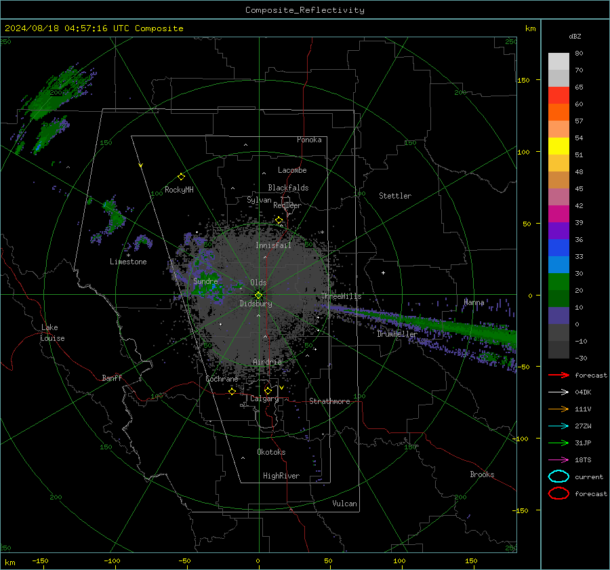This screenshot has height=570, width=610.
Task: Click the Blackfalds label on the map
Action: 288,188
